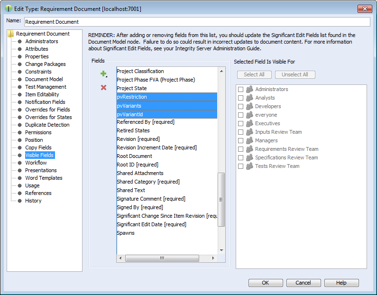Click the Managers group icon

point(249,140)
